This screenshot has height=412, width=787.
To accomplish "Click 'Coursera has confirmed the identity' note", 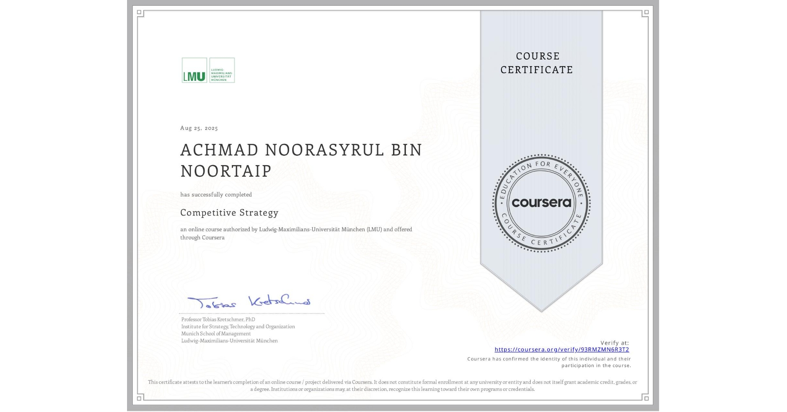I will point(549,359).
